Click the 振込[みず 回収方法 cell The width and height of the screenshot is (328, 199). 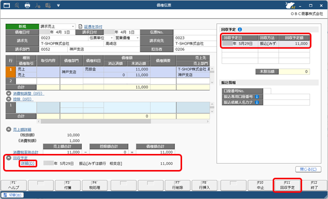[268, 44]
